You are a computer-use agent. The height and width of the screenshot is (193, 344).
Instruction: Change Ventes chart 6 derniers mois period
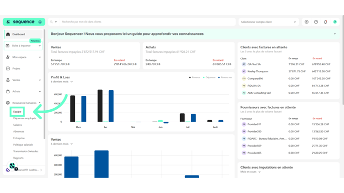click(61, 144)
